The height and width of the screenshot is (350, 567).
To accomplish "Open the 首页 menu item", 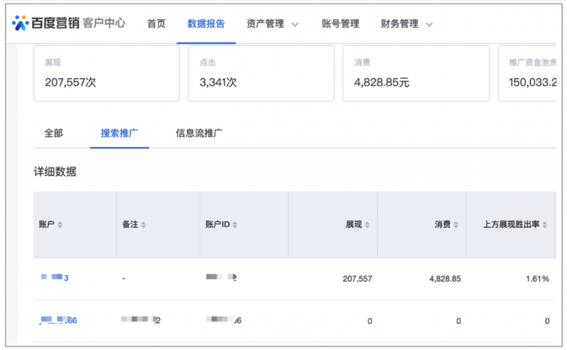I will click(x=156, y=24).
